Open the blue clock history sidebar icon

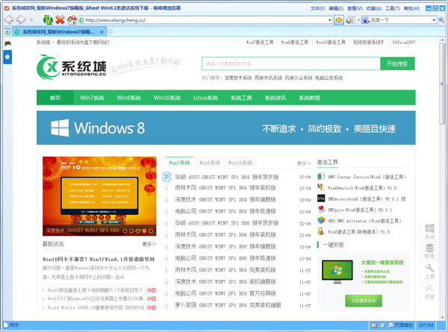coord(7,57)
